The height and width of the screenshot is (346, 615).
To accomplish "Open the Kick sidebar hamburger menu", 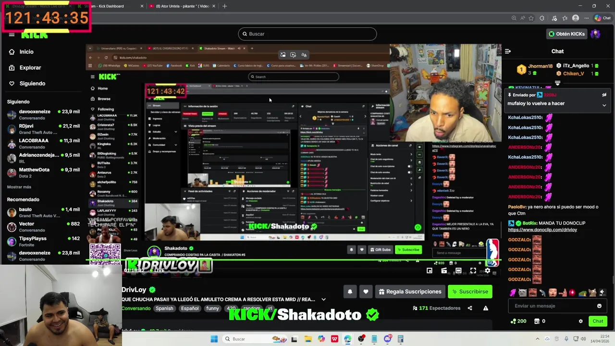I will coord(12,35).
